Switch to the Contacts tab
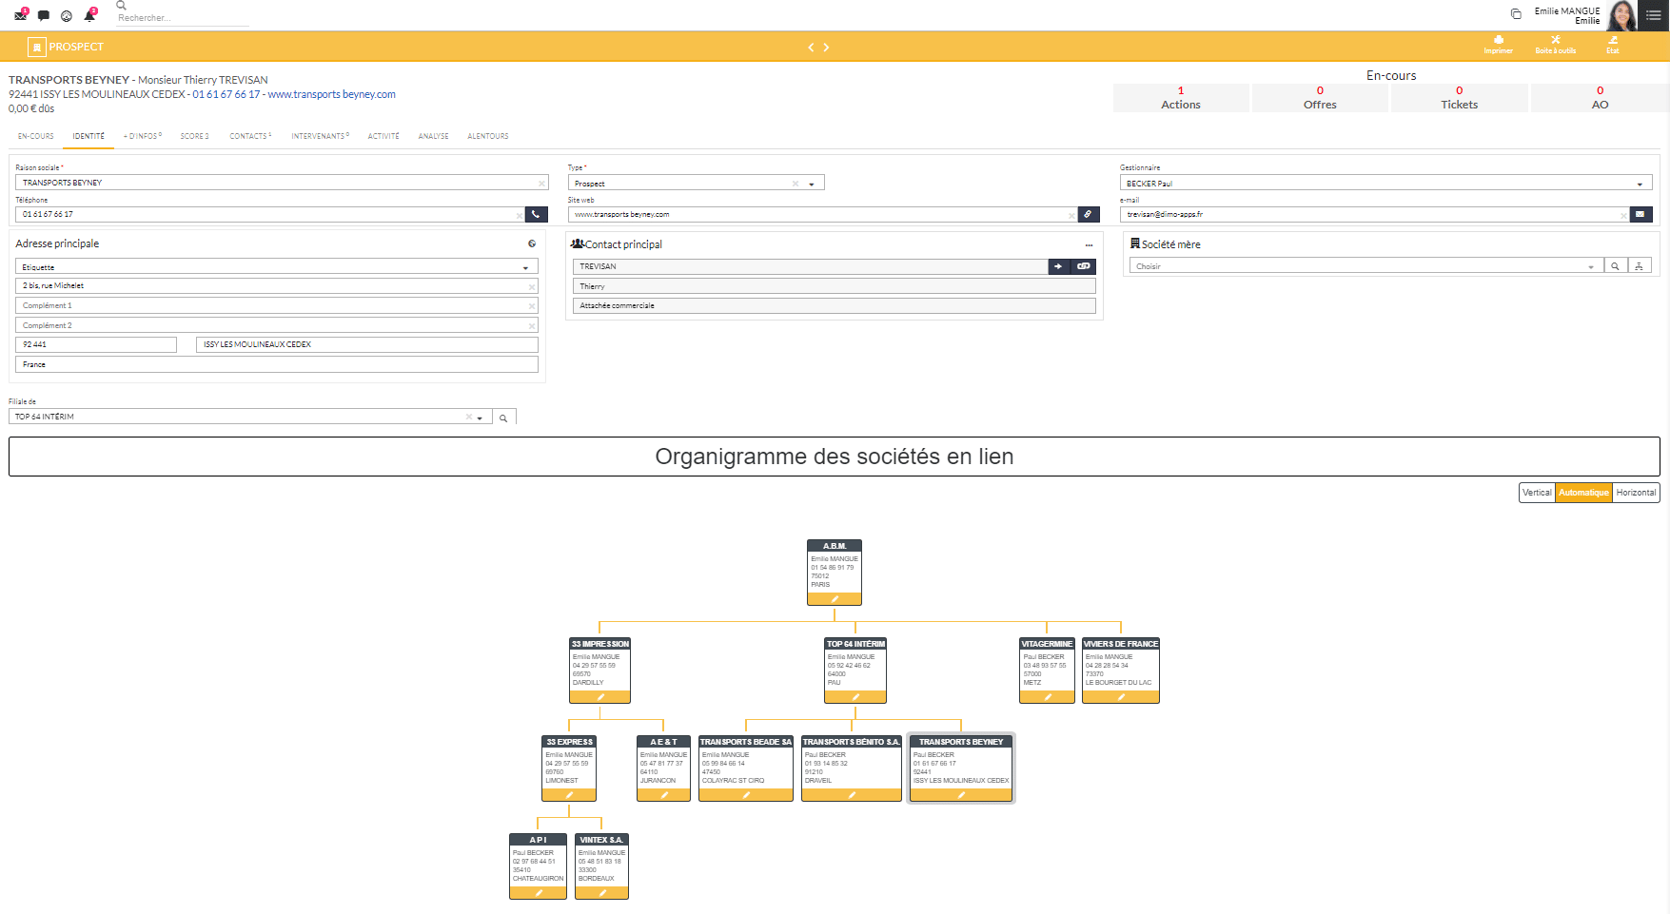The image size is (1670, 914). [249, 136]
